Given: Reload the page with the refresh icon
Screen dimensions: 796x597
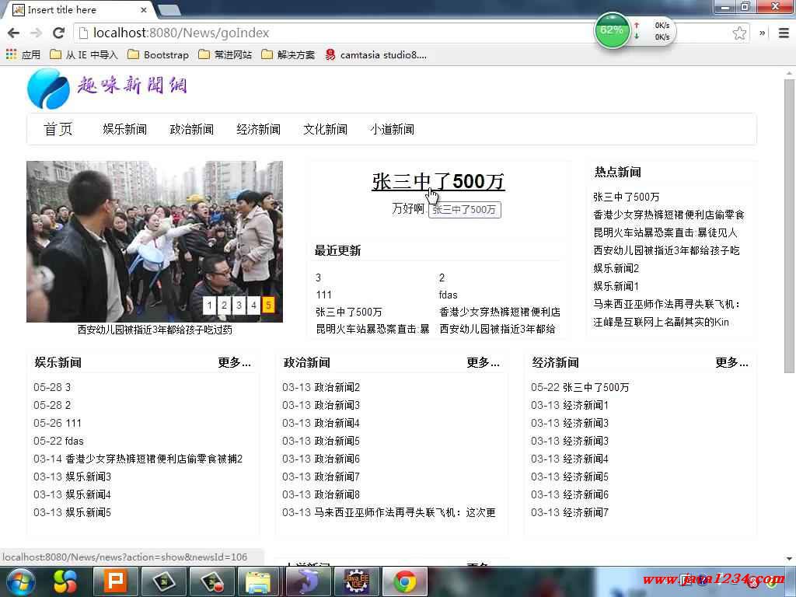Looking at the screenshot, I should [59, 33].
